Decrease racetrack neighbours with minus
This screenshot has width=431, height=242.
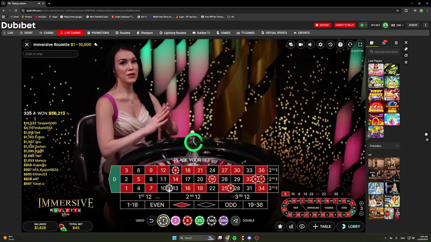[361, 213]
